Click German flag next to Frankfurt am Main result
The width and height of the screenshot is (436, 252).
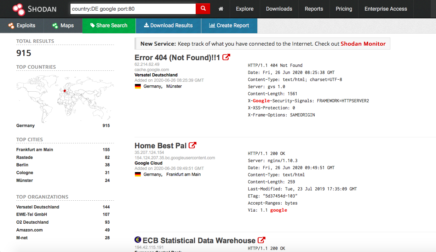coord(138,174)
